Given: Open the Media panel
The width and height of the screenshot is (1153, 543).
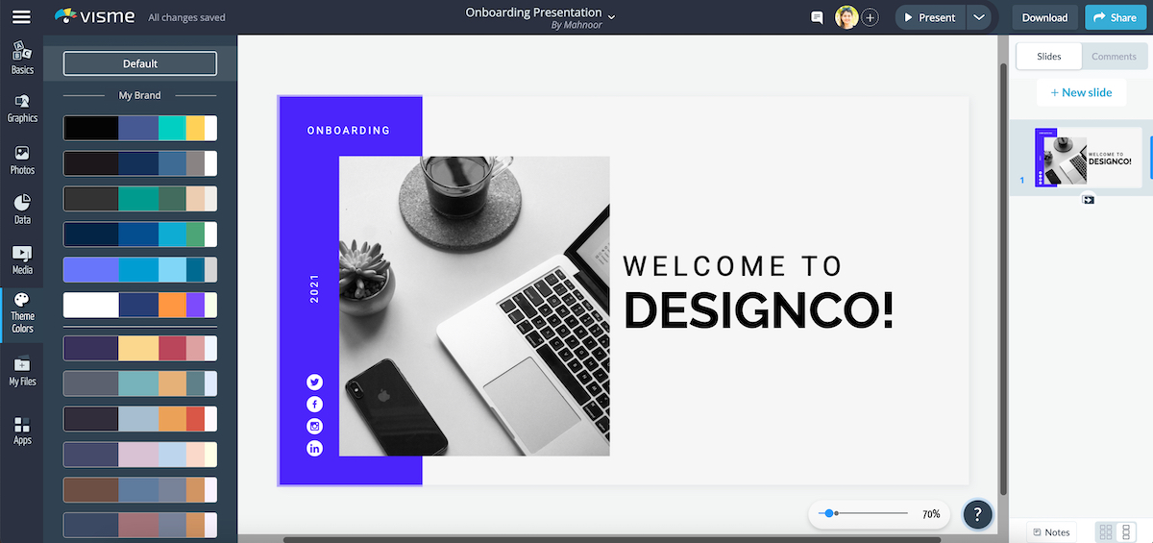Looking at the screenshot, I should (21, 259).
